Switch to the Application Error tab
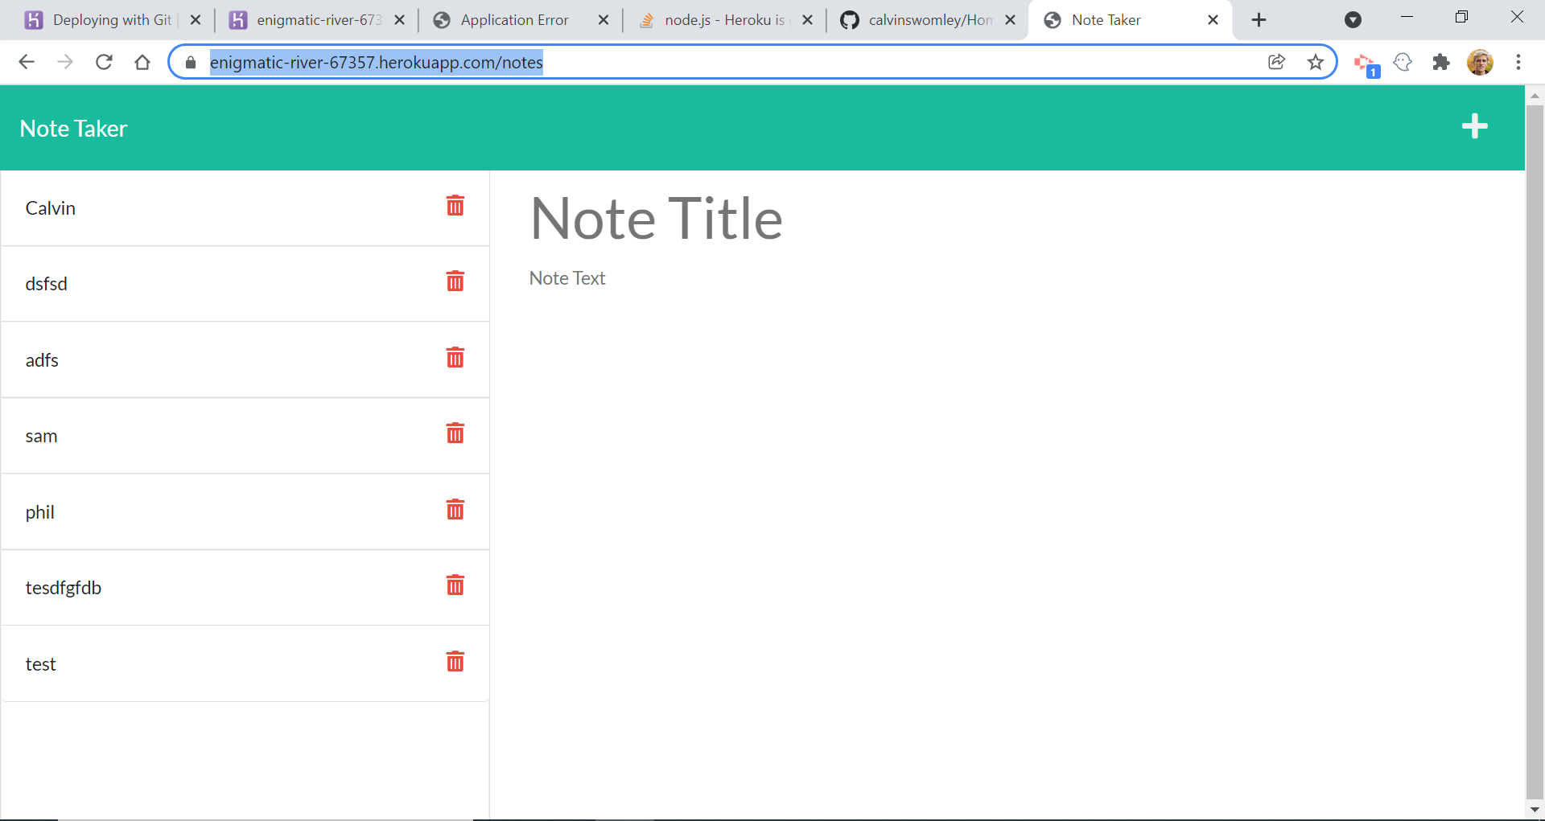The width and height of the screenshot is (1545, 821). click(515, 19)
